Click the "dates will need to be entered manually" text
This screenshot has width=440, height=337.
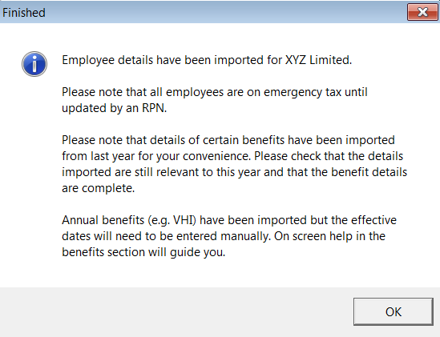166,236
